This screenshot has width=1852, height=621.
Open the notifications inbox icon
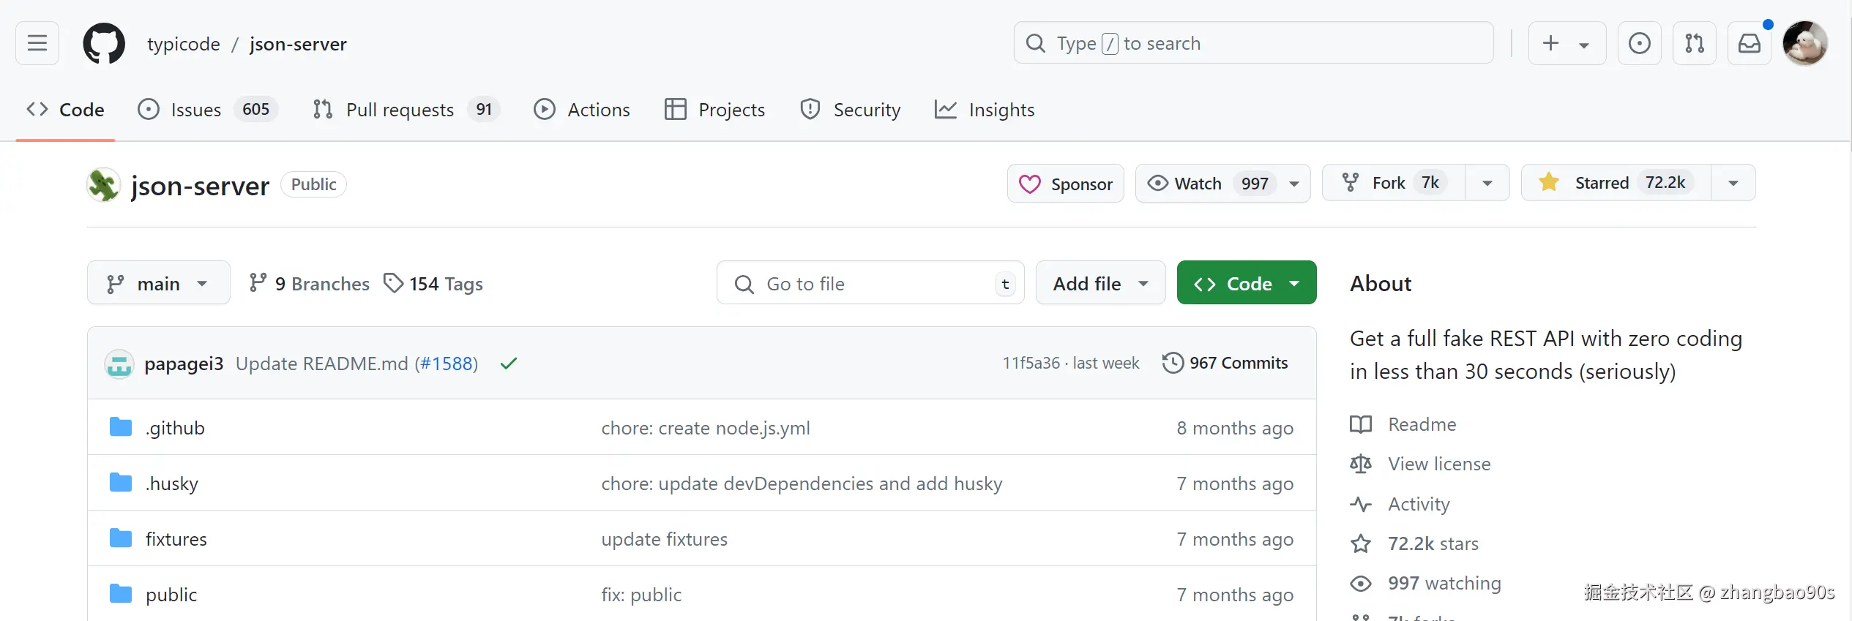point(1749,44)
